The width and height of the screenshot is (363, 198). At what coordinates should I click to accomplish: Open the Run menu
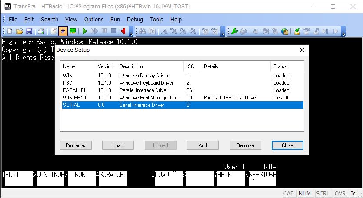[115, 20]
